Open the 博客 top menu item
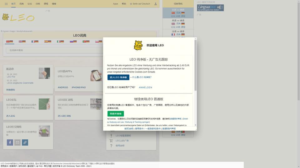This screenshot has width=300, height=168. pos(54,4)
